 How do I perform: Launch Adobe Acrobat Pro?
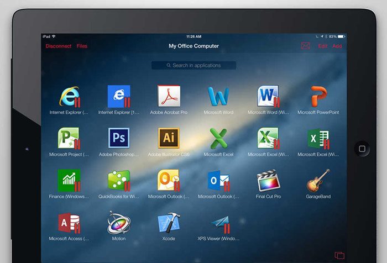click(169, 96)
